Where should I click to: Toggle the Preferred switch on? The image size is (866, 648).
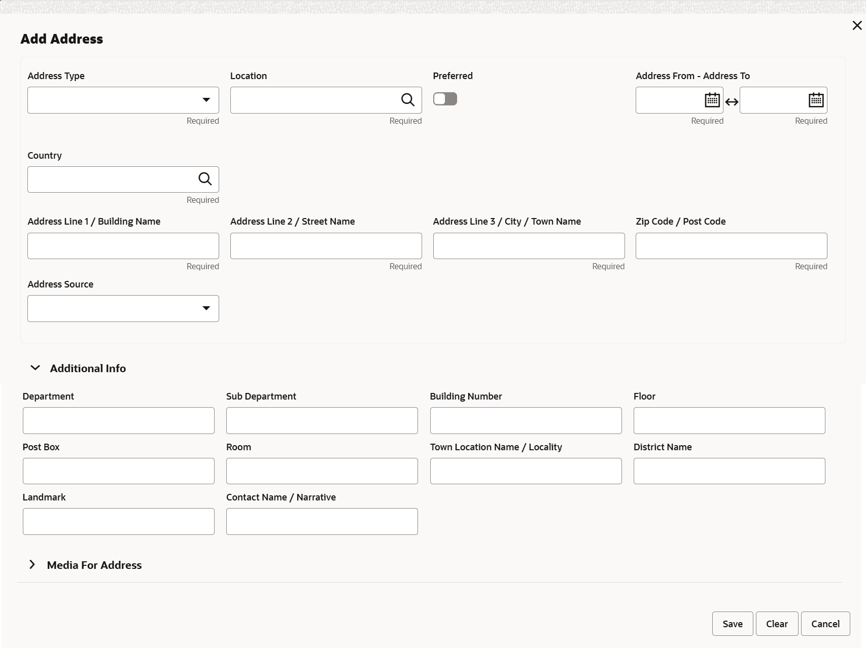tap(445, 99)
